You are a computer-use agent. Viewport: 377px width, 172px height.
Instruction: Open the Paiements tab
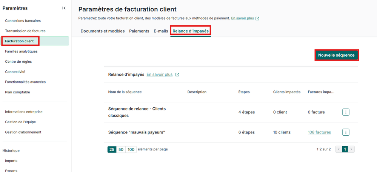click(x=139, y=31)
